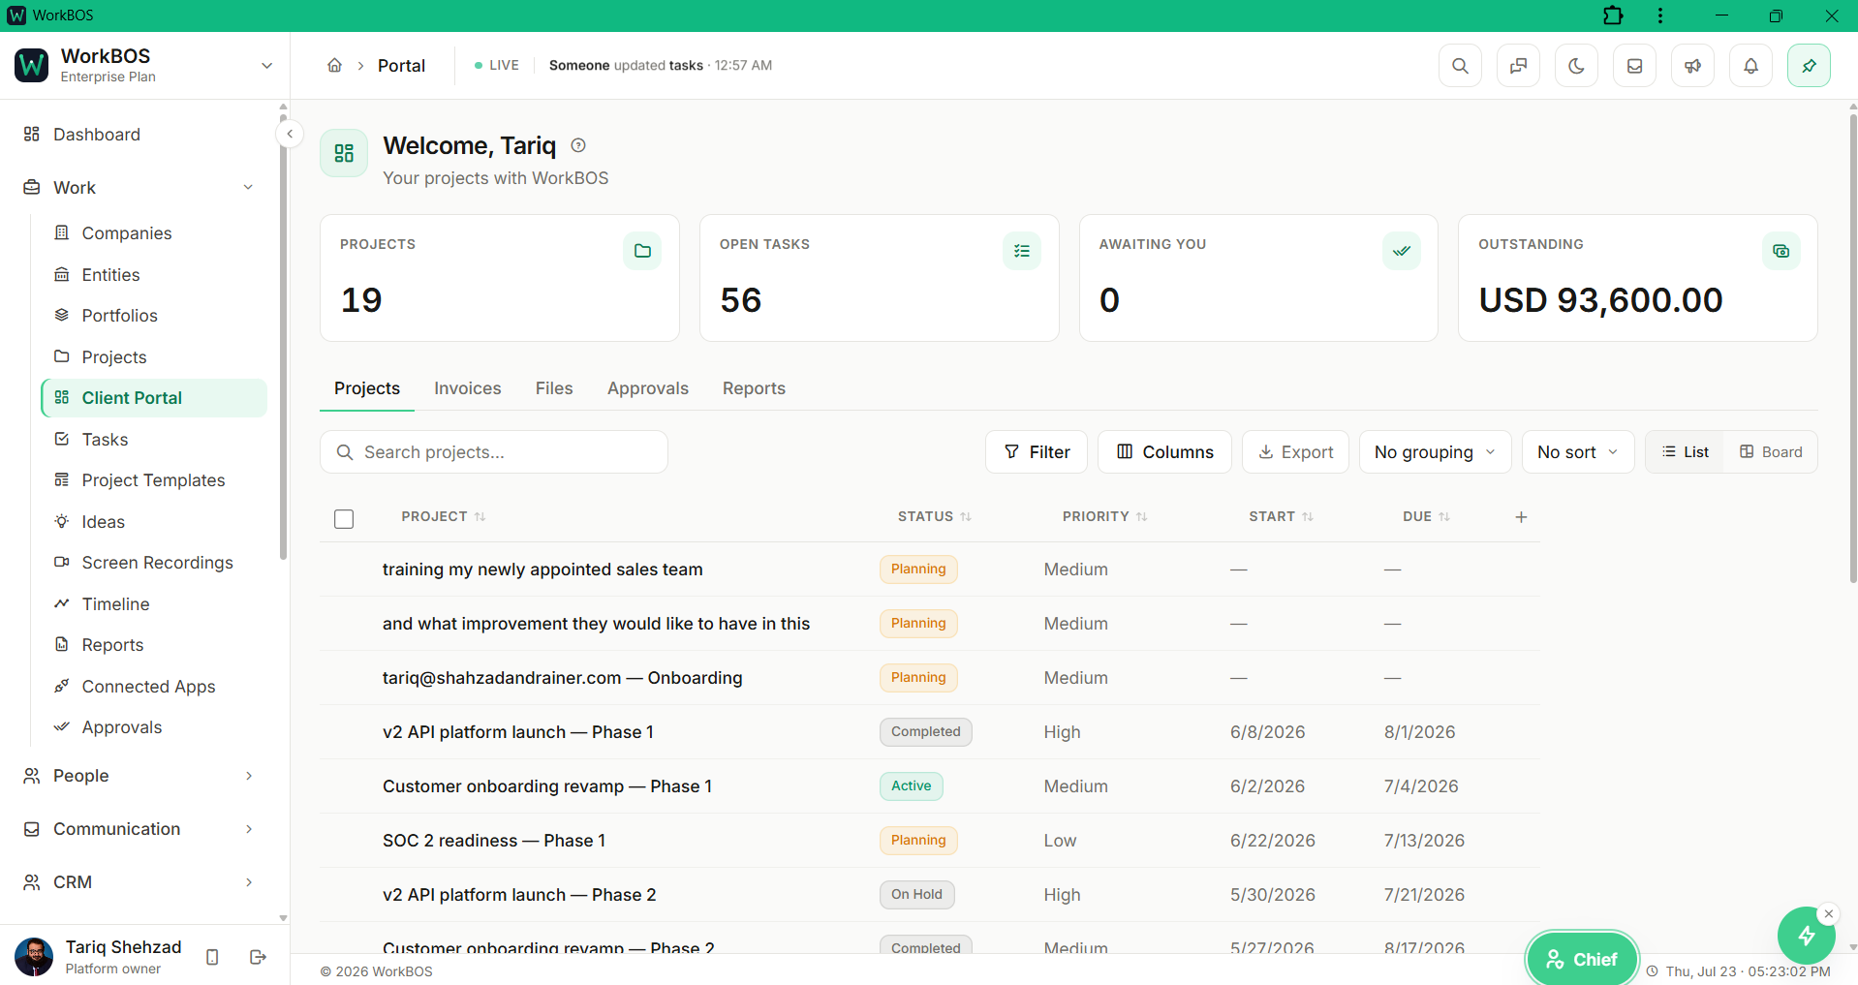Open the announcements megaphone icon
Viewport: 1858px width, 985px height.
(x=1692, y=66)
